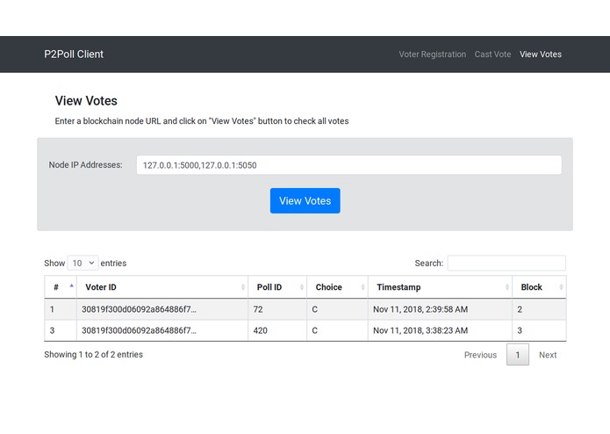Click Block value 2 cell

[539, 309]
